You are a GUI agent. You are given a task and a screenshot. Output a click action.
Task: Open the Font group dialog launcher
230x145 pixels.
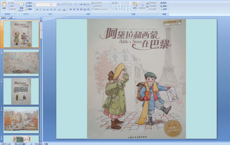(x=67, y=14)
